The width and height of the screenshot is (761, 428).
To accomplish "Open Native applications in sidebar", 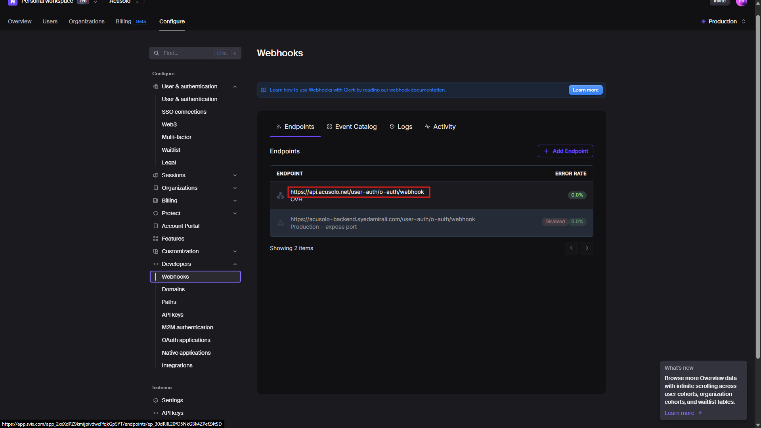I will tap(186, 353).
